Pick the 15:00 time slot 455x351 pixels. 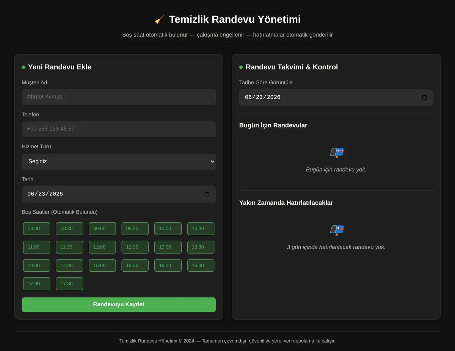tap(102, 266)
